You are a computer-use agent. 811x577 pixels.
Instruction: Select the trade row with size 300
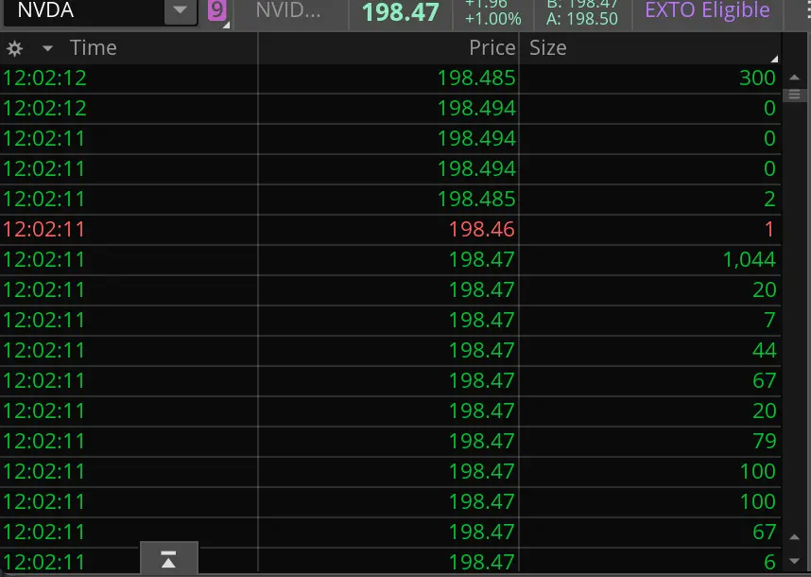point(390,79)
